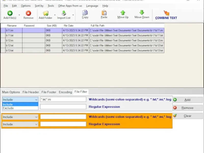This screenshot has width=204, height=153.
Task: Select the b13.txt file row
Action: [x=82, y=50]
